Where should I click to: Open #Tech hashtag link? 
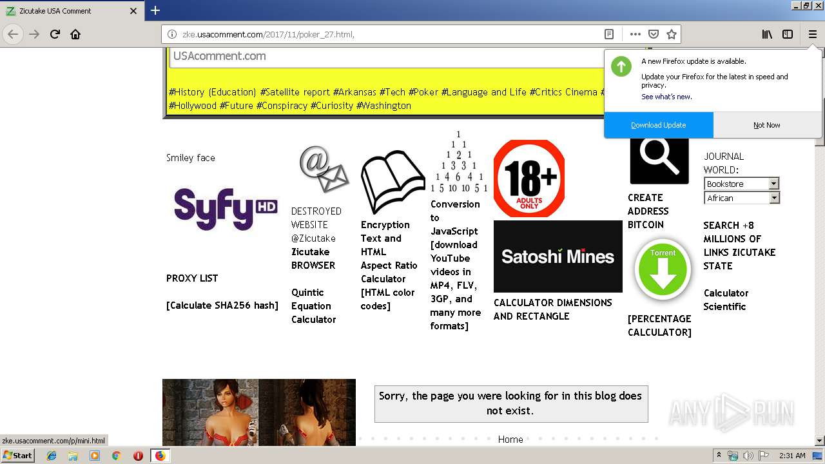click(x=393, y=92)
